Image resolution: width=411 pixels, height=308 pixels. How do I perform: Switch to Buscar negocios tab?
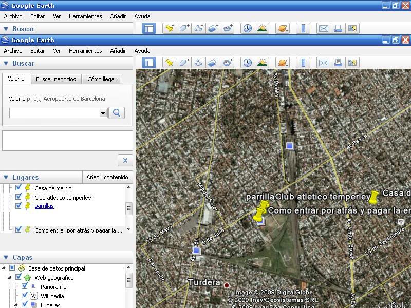click(x=56, y=79)
